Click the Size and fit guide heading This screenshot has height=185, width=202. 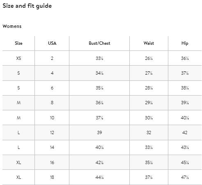pos(27,6)
